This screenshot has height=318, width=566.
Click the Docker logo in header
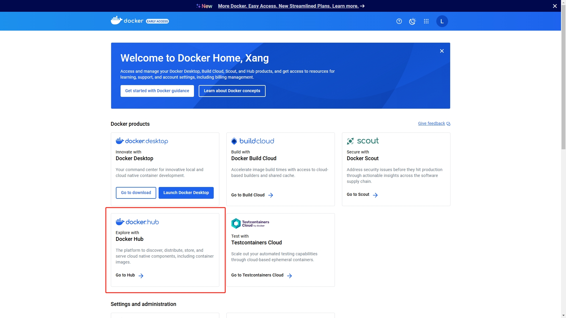(127, 21)
